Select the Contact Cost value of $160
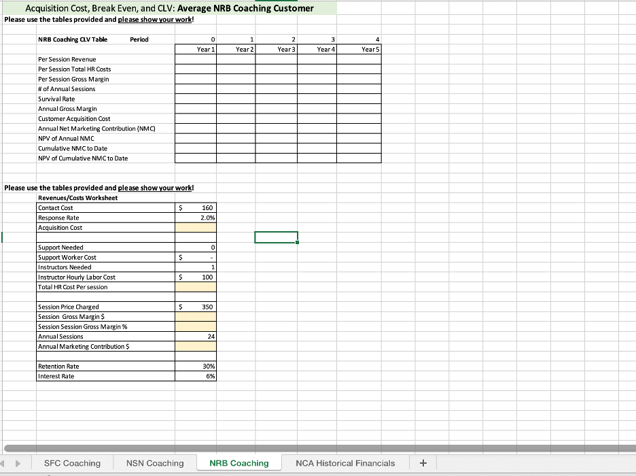This screenshot has height=476, width=636. 196,207
